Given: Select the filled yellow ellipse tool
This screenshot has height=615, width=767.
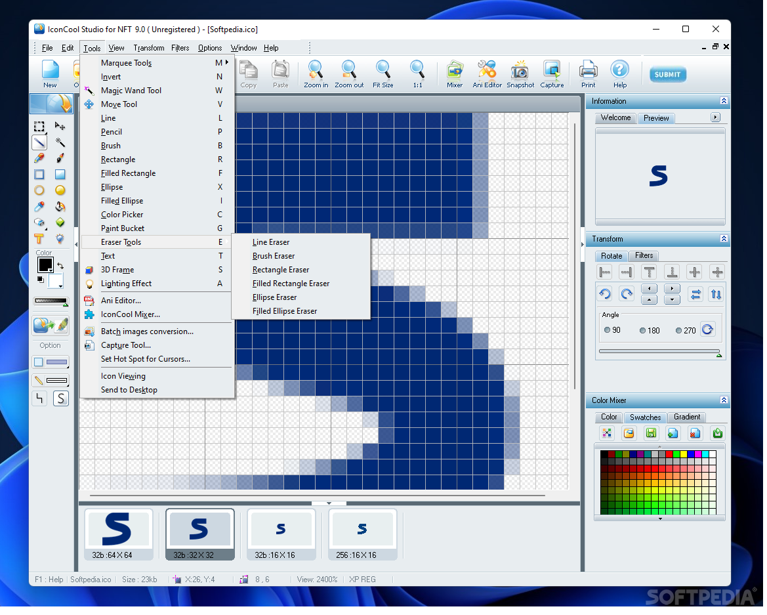Looking at the screenshot, I should point(60,190).
